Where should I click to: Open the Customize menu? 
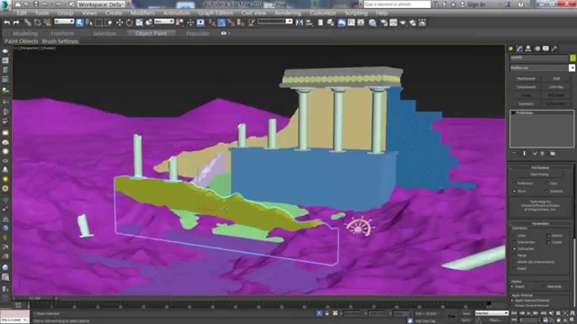pyautogui.click(x=323, y=13)
